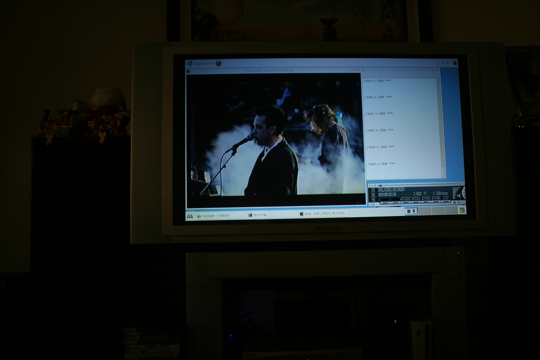Image resolution: width=540 pixels, height=360 pixels.
Task: Maximize the xine video window
Action: [x=354, y=70]
